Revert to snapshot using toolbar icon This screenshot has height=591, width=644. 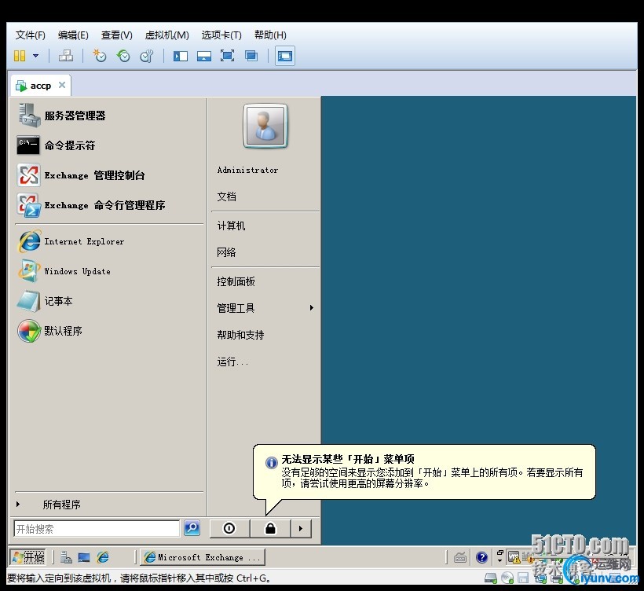[123, 56]
